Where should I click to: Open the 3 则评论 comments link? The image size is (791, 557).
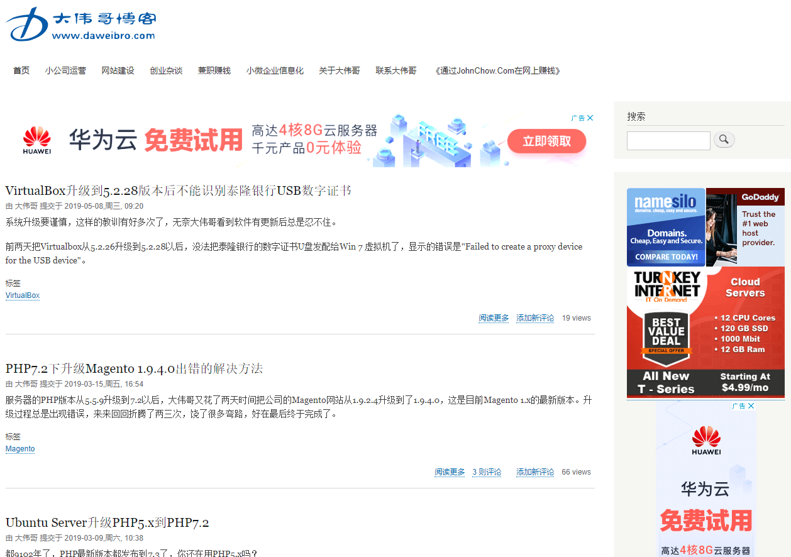pyautogui.click(x=487, y=472)
